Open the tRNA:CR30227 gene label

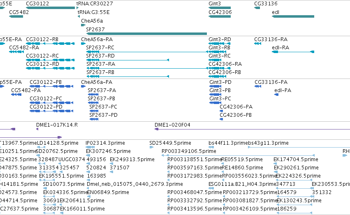click(x=95, y=4)
